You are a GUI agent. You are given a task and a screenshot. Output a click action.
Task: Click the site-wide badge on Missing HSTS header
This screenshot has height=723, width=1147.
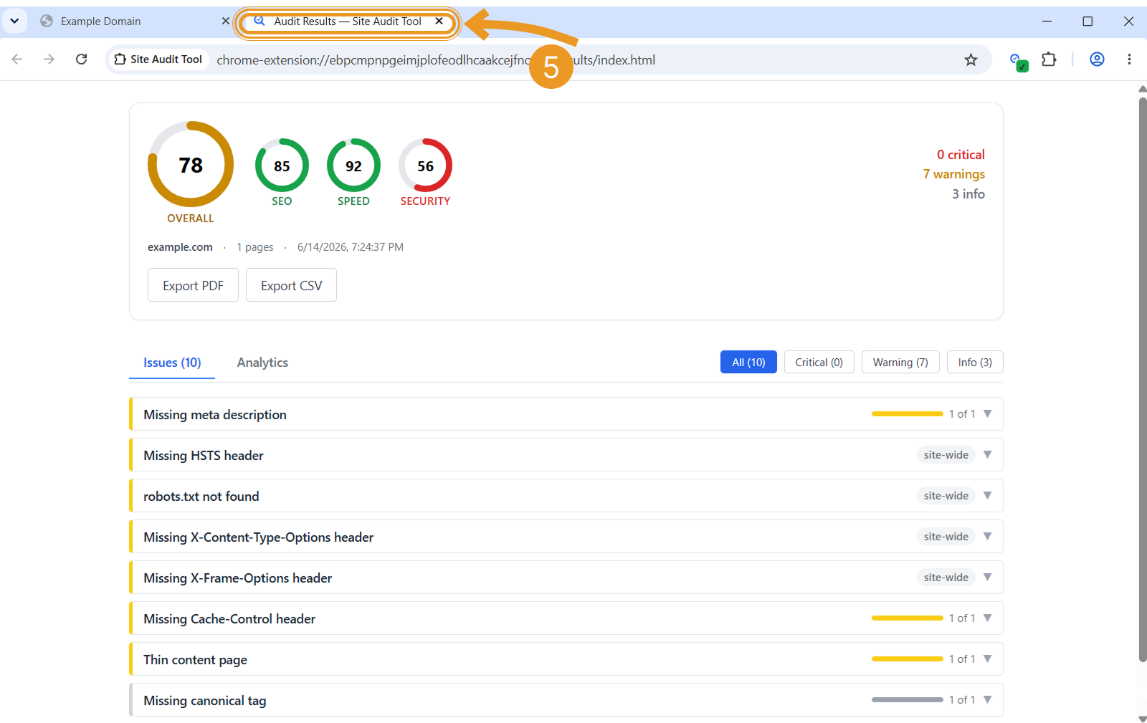[946, 455]
